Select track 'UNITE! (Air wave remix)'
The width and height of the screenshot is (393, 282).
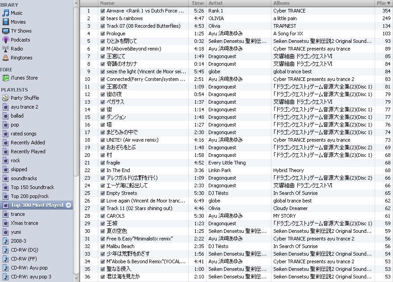(132, 140)
